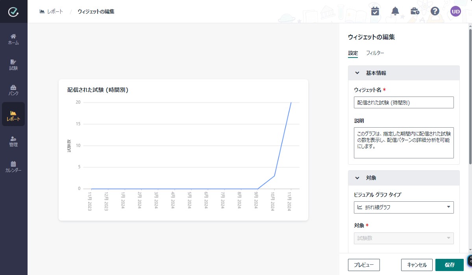Click the レポート breadcrumb link
This screenshot has height=275, width=472.
pos(51,11)
